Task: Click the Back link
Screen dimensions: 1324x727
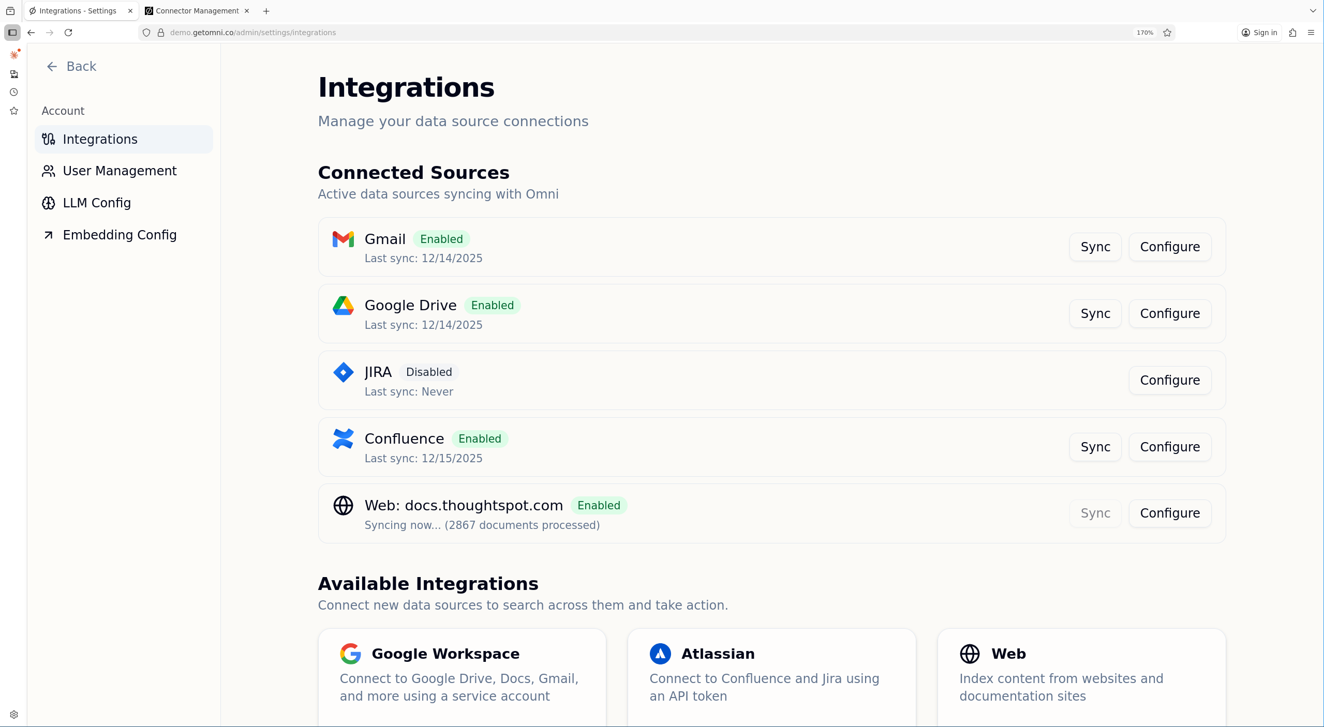Action: point(71,67)
